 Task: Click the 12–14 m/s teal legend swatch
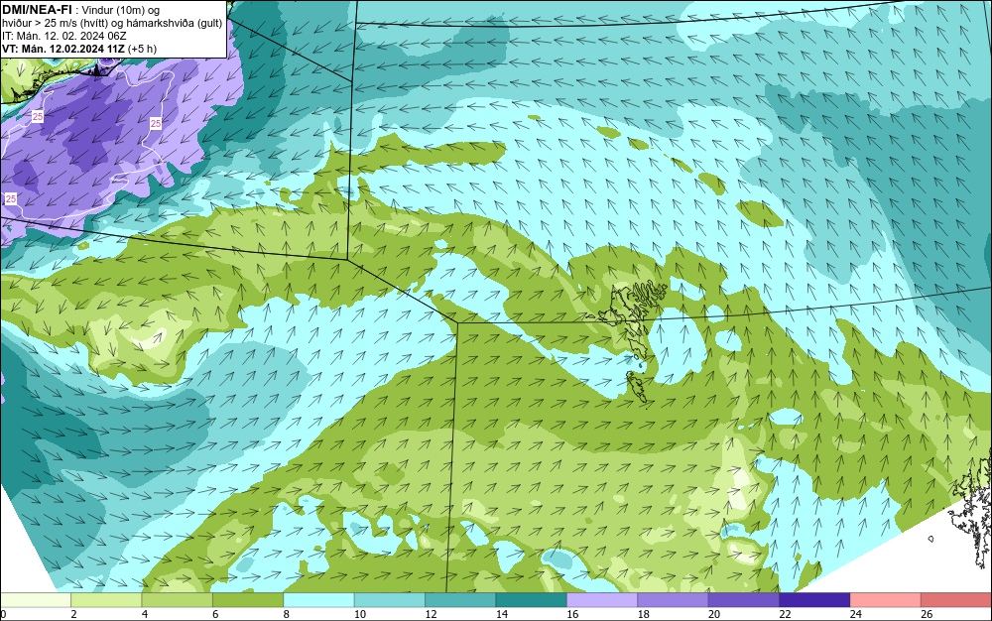pos(460,600)
